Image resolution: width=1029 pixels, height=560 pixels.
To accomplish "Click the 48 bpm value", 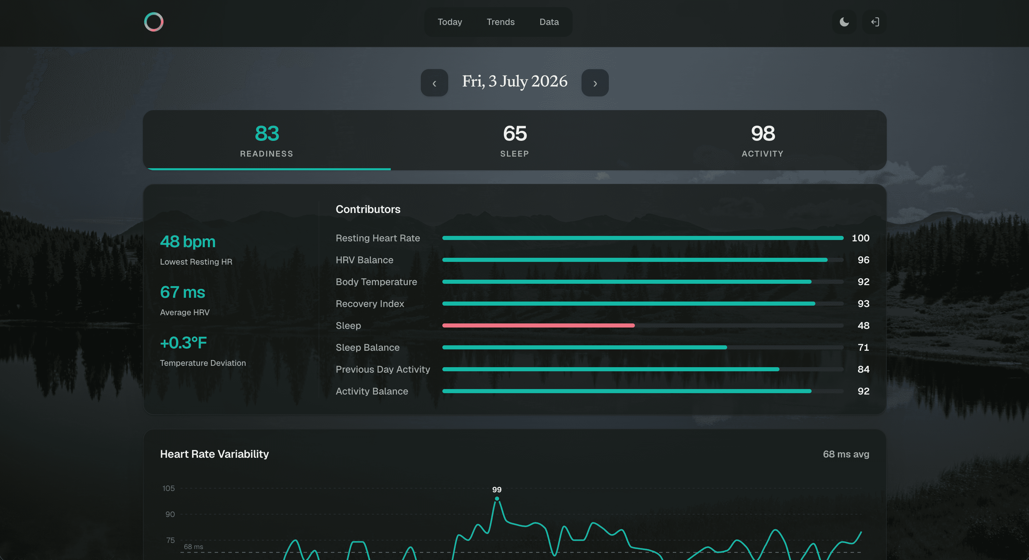I will (x=188, y=242).
